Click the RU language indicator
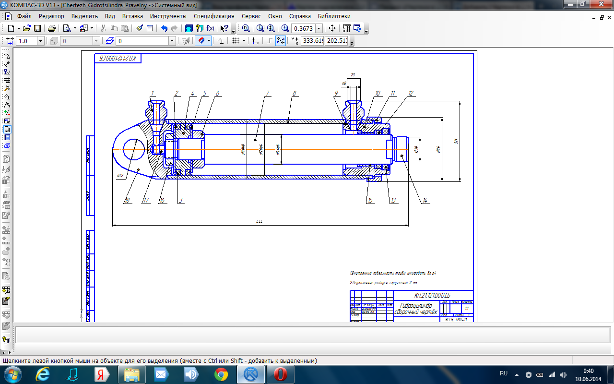Image resolution: width=614 pixels, height=384 pixels. pyautogui.click(x=504, y=373)
